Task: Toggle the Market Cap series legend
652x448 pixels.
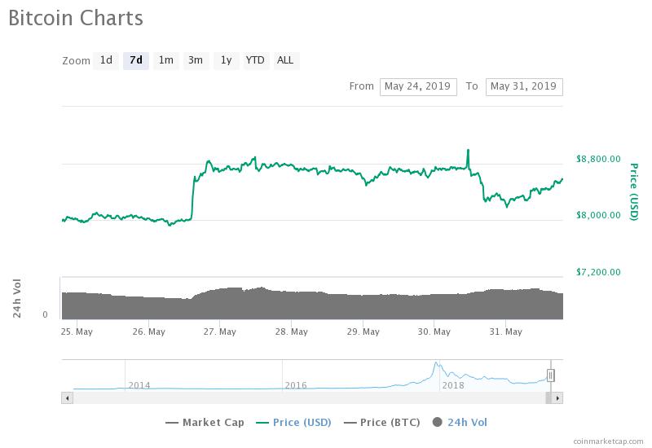Action: [205, 423]
